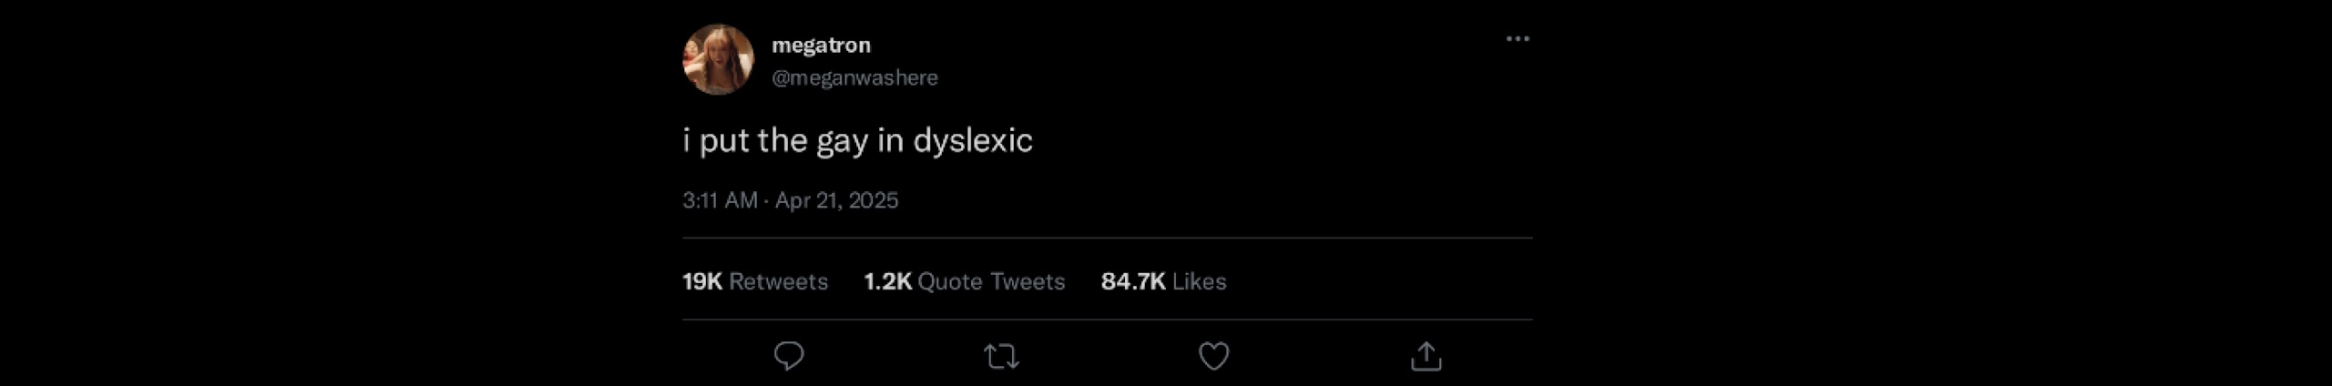
Task: Click the 3:11 AM timestamp
Action: coord(720,200)
